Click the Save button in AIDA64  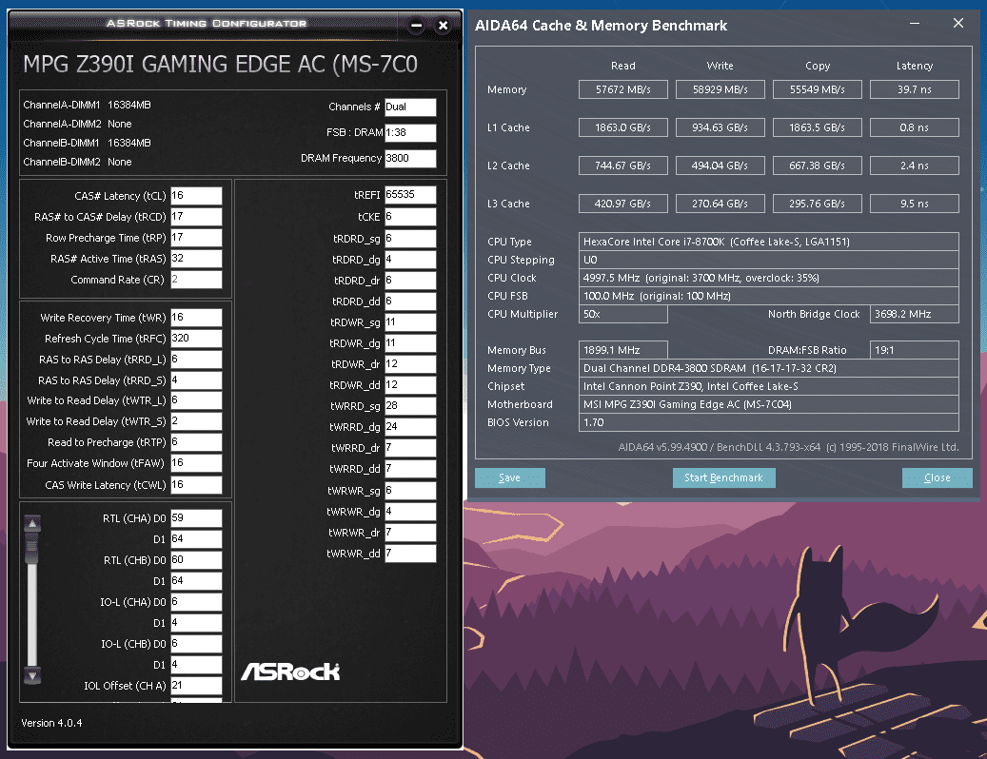pyautogui.click(x=510, y=477)
